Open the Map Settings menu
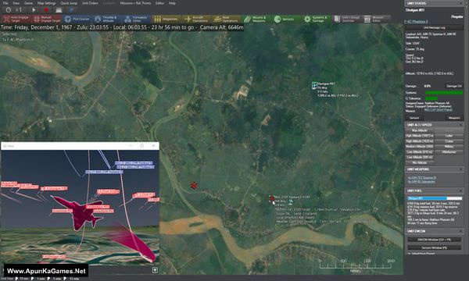 [x=46, y=3]
